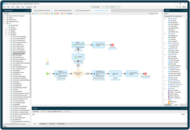The height and width of the screenshot is (130, 190).
Task: Click the Collapse All button in Toolbox
Action: click(x=177, y=16)
